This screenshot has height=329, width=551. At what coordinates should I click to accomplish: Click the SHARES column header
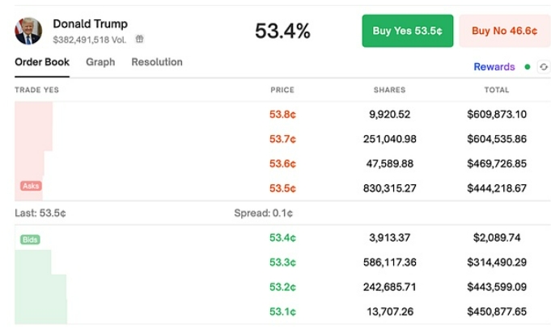coord(390,90)
